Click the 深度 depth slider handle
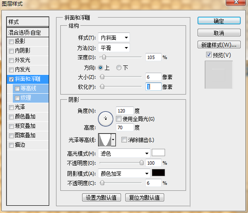Image resolution: width=248 pixels, height=213 pixels. (104, 57)
